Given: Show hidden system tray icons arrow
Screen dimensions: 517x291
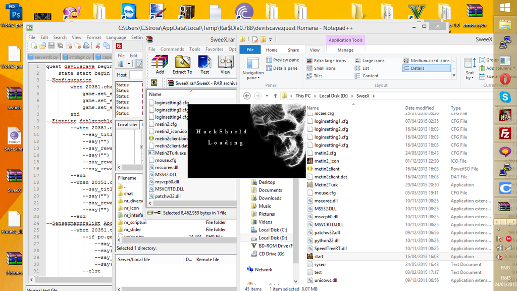Looking at the screenshot, I should (498, 230).
